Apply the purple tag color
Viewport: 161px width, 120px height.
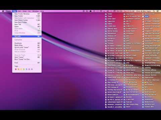pos(29,69)
